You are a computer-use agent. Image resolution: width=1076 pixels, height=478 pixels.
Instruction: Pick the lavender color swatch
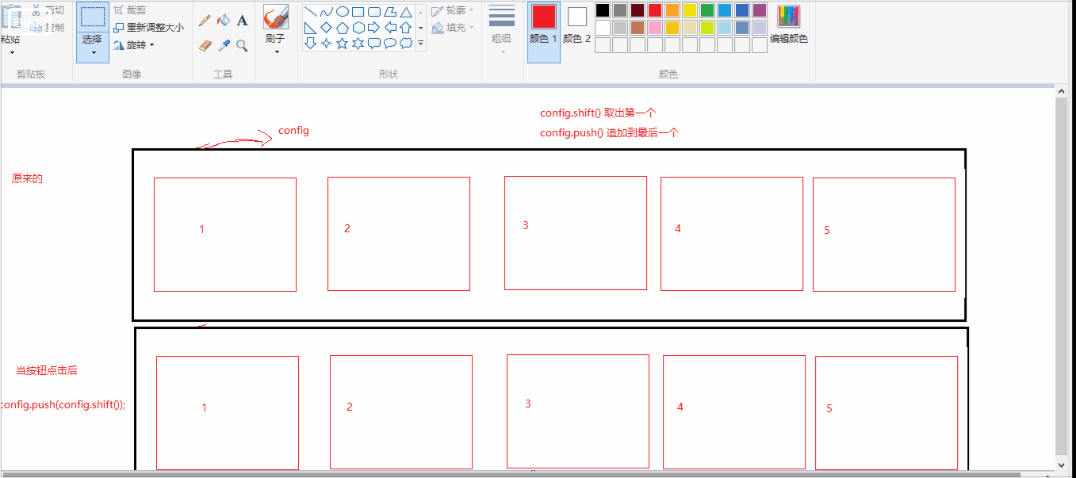click(760, 28)
